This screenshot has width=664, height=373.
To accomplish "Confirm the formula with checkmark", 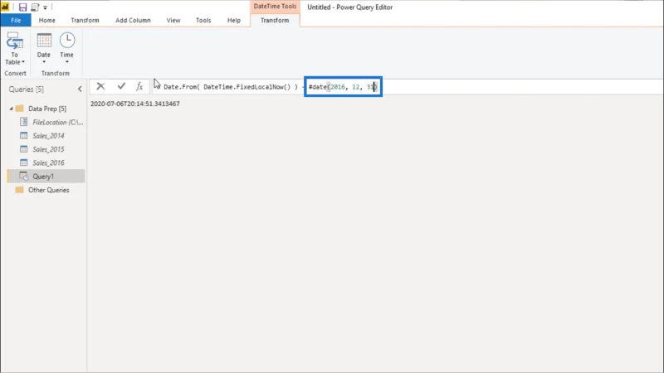I will 121,86.
